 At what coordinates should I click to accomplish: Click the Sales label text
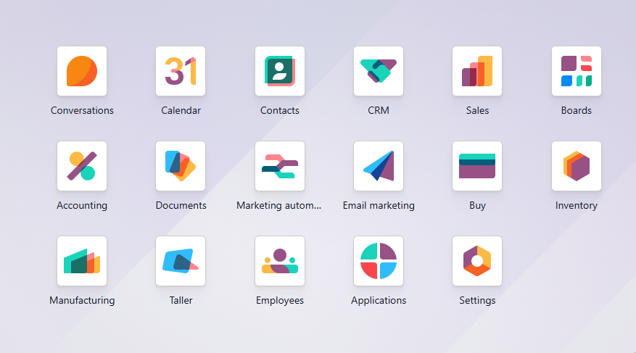coord(477,110)
